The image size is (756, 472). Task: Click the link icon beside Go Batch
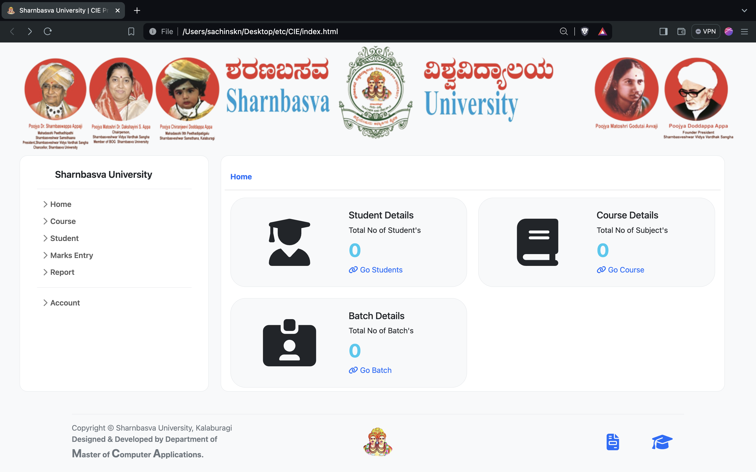click(x=353, y=370)
